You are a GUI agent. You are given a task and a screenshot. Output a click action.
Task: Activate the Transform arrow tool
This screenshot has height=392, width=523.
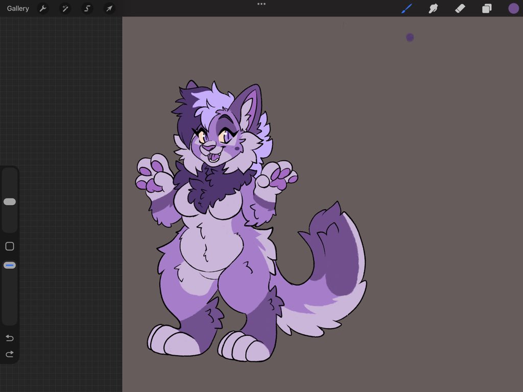pos(109,8)
